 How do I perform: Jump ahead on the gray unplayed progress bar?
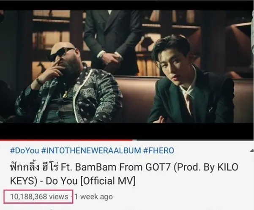(x=193, y=140)
